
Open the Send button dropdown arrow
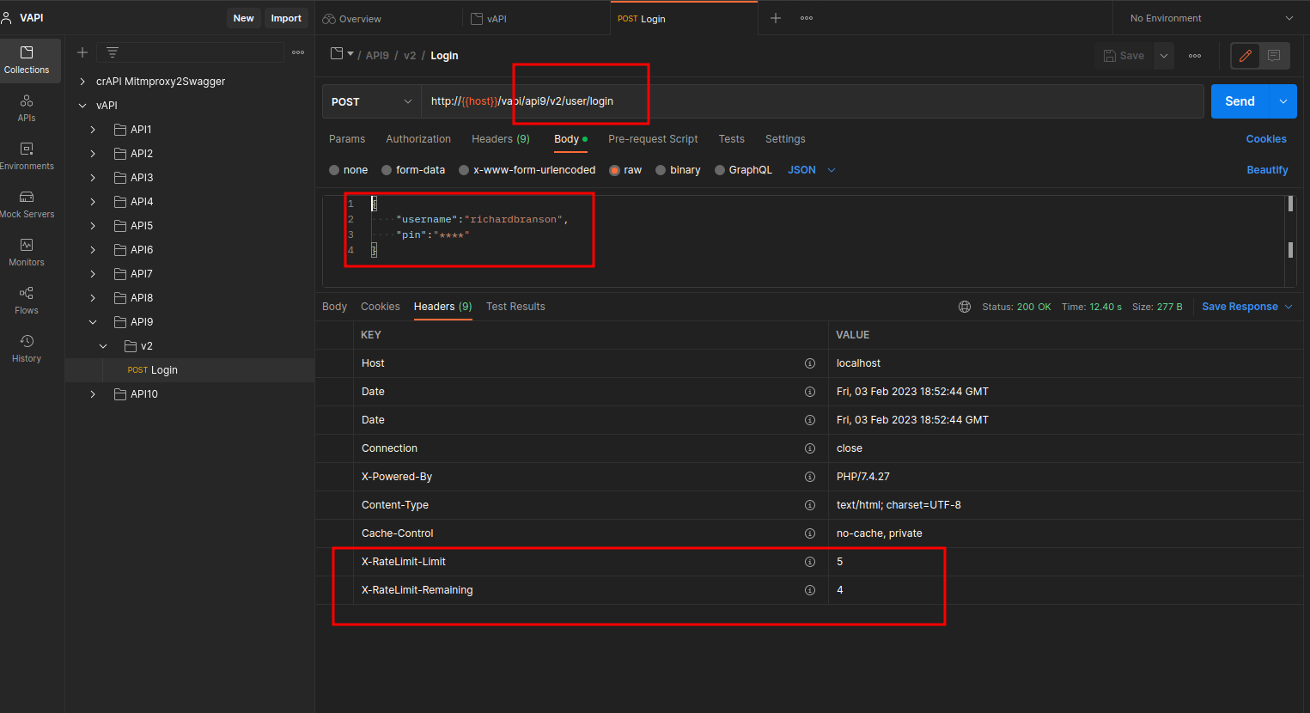click(1283, 101)
